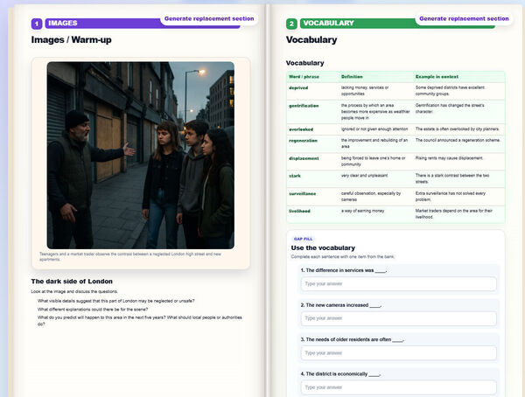Image resolution: width=525 pixels, height=397 pixels.
Task: Click Generate replacement section for Images
Action: [x=209, y=18]
